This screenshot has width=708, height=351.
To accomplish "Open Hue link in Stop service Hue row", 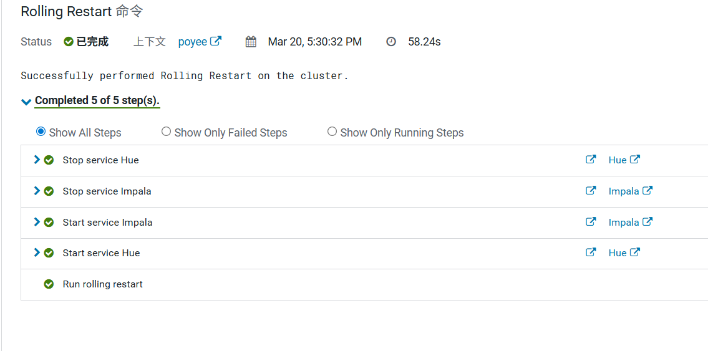I will pos(618,160).
